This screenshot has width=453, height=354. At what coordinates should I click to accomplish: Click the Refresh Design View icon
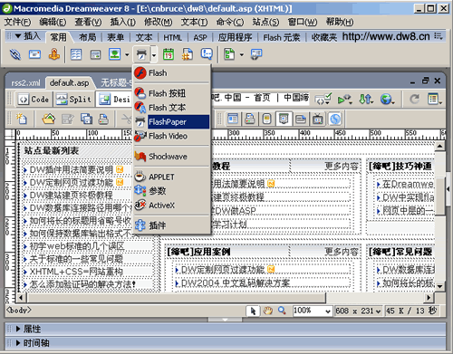[x=415, y=99]
